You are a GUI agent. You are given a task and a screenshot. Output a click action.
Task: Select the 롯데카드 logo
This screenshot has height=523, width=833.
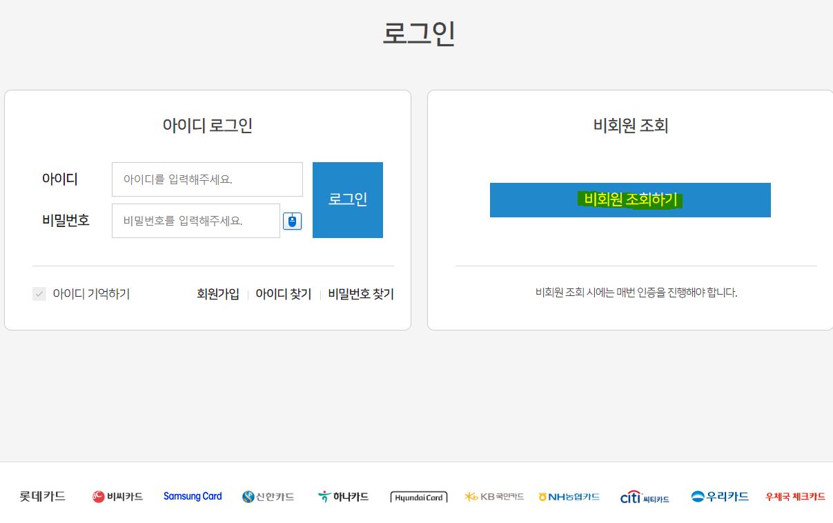(x=41, y=496)
